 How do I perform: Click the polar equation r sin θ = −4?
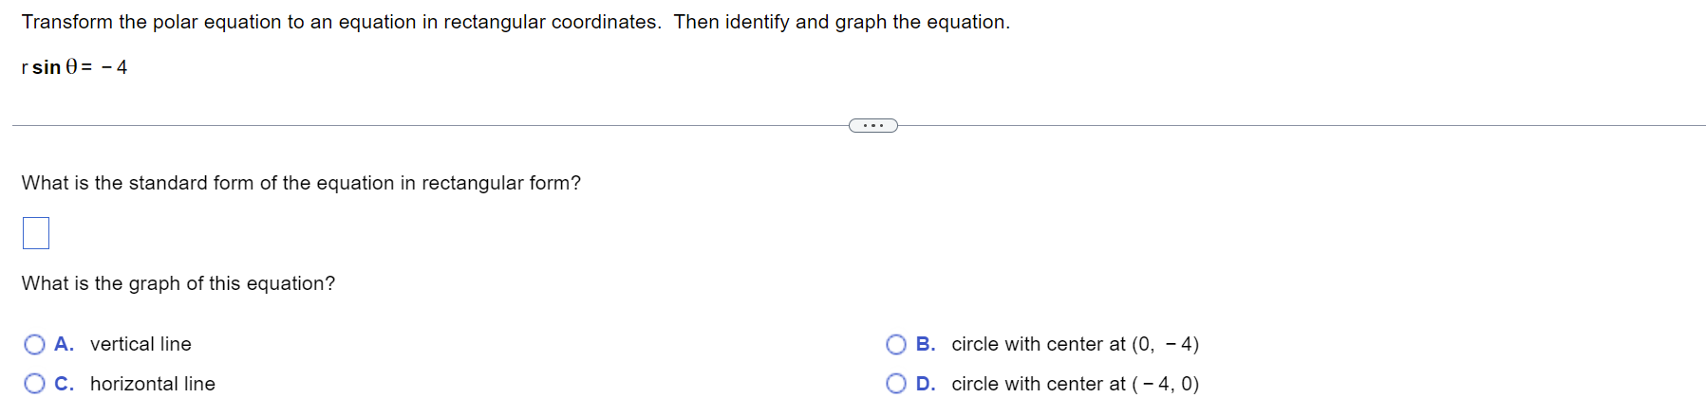click(74, 67)
